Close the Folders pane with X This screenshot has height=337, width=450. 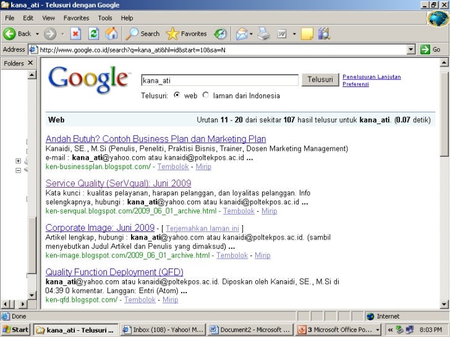tap(30, 63)
